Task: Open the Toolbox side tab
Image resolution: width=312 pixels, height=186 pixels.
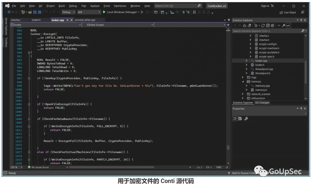Action: 6,42
